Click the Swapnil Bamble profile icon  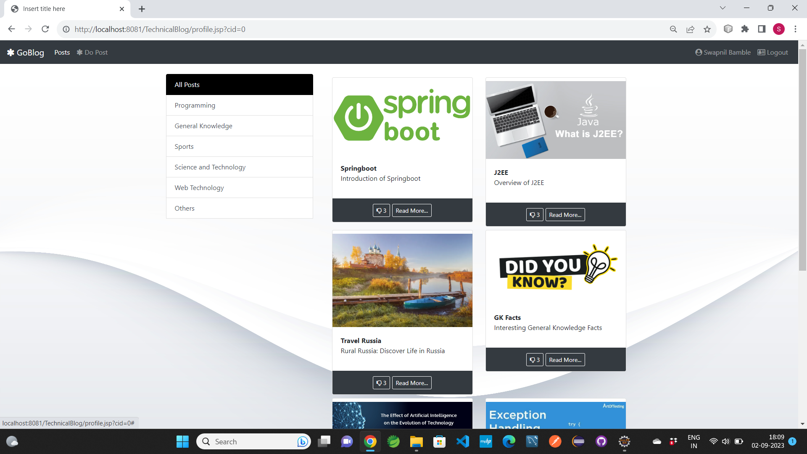699,53
